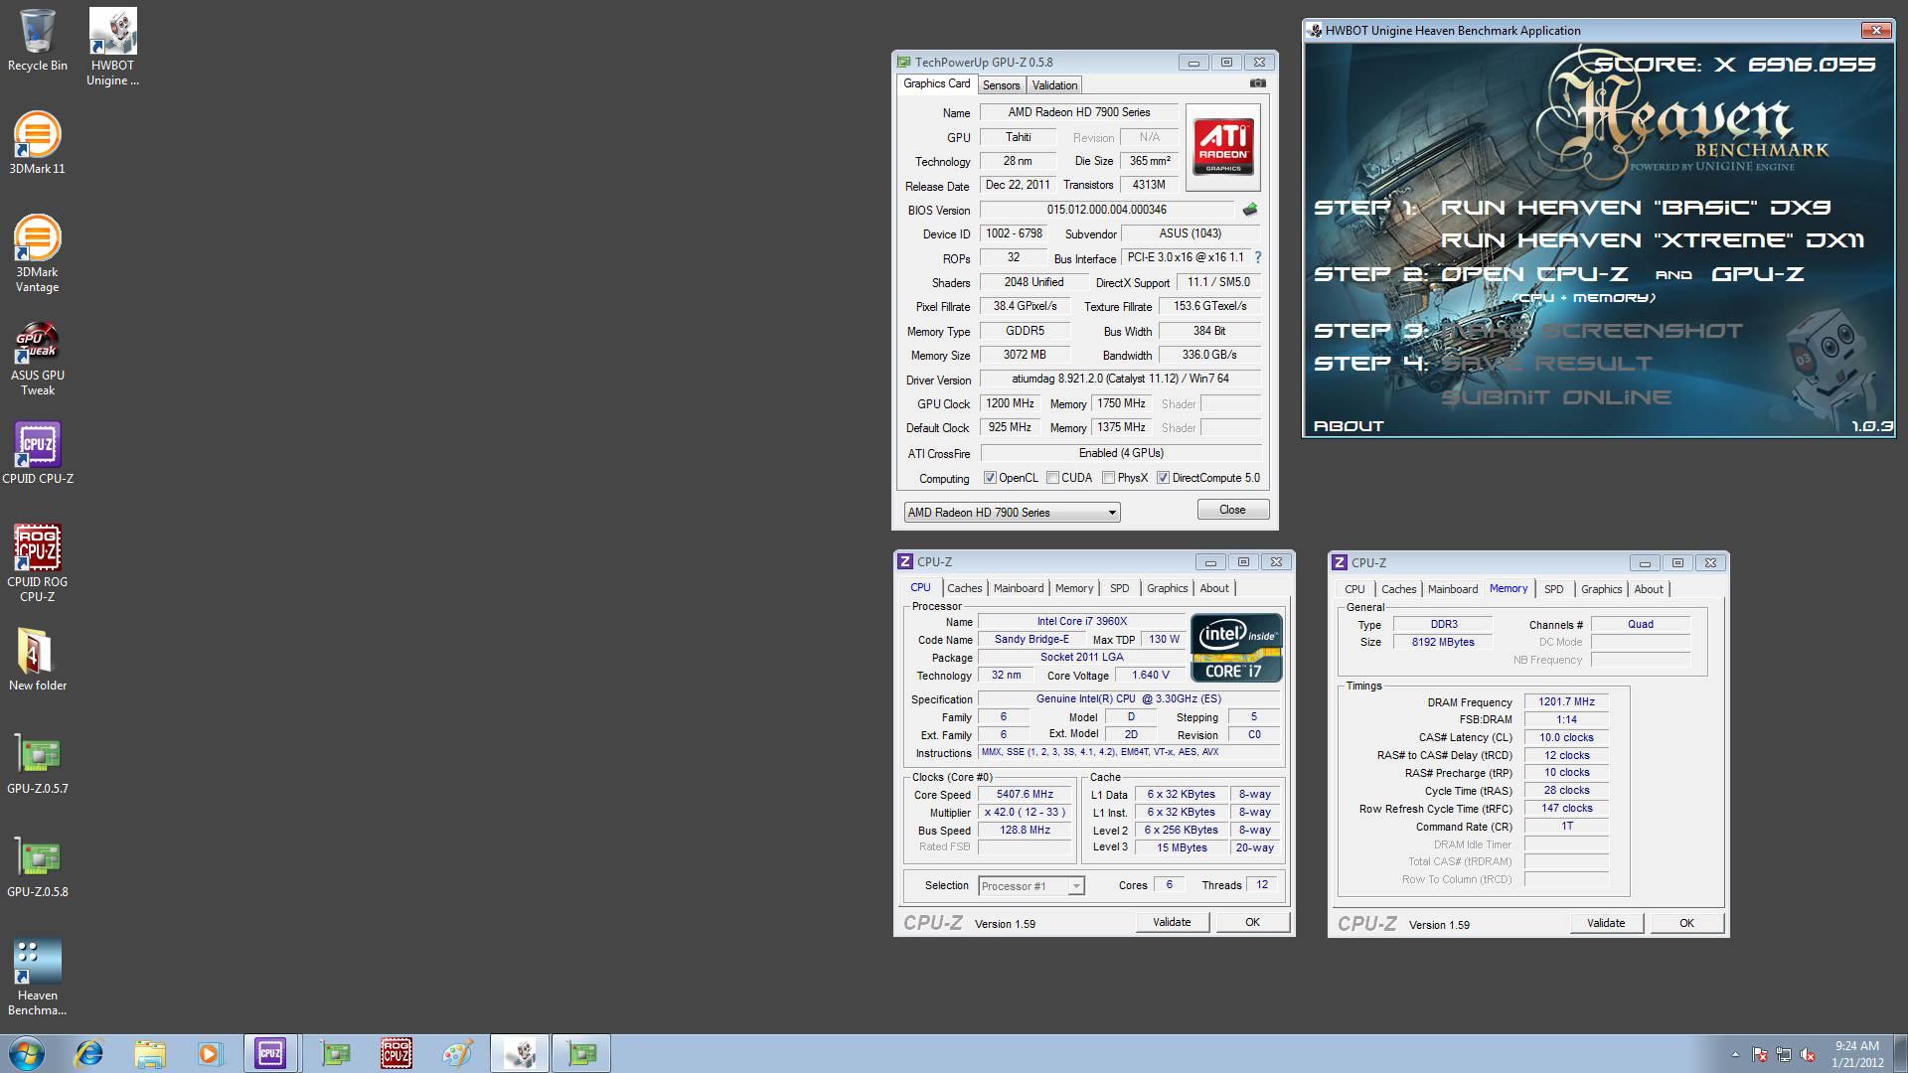Click the GPU Clock 1200 MHz value
Image resolution: width=1908 pixels, height=1073 pixels.
(1010, 403)
